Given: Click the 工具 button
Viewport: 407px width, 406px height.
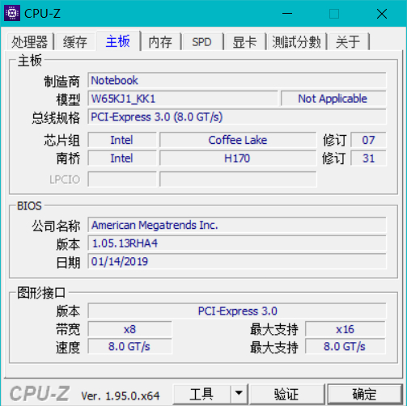Looking at the screenshot, I should [201, 394].
